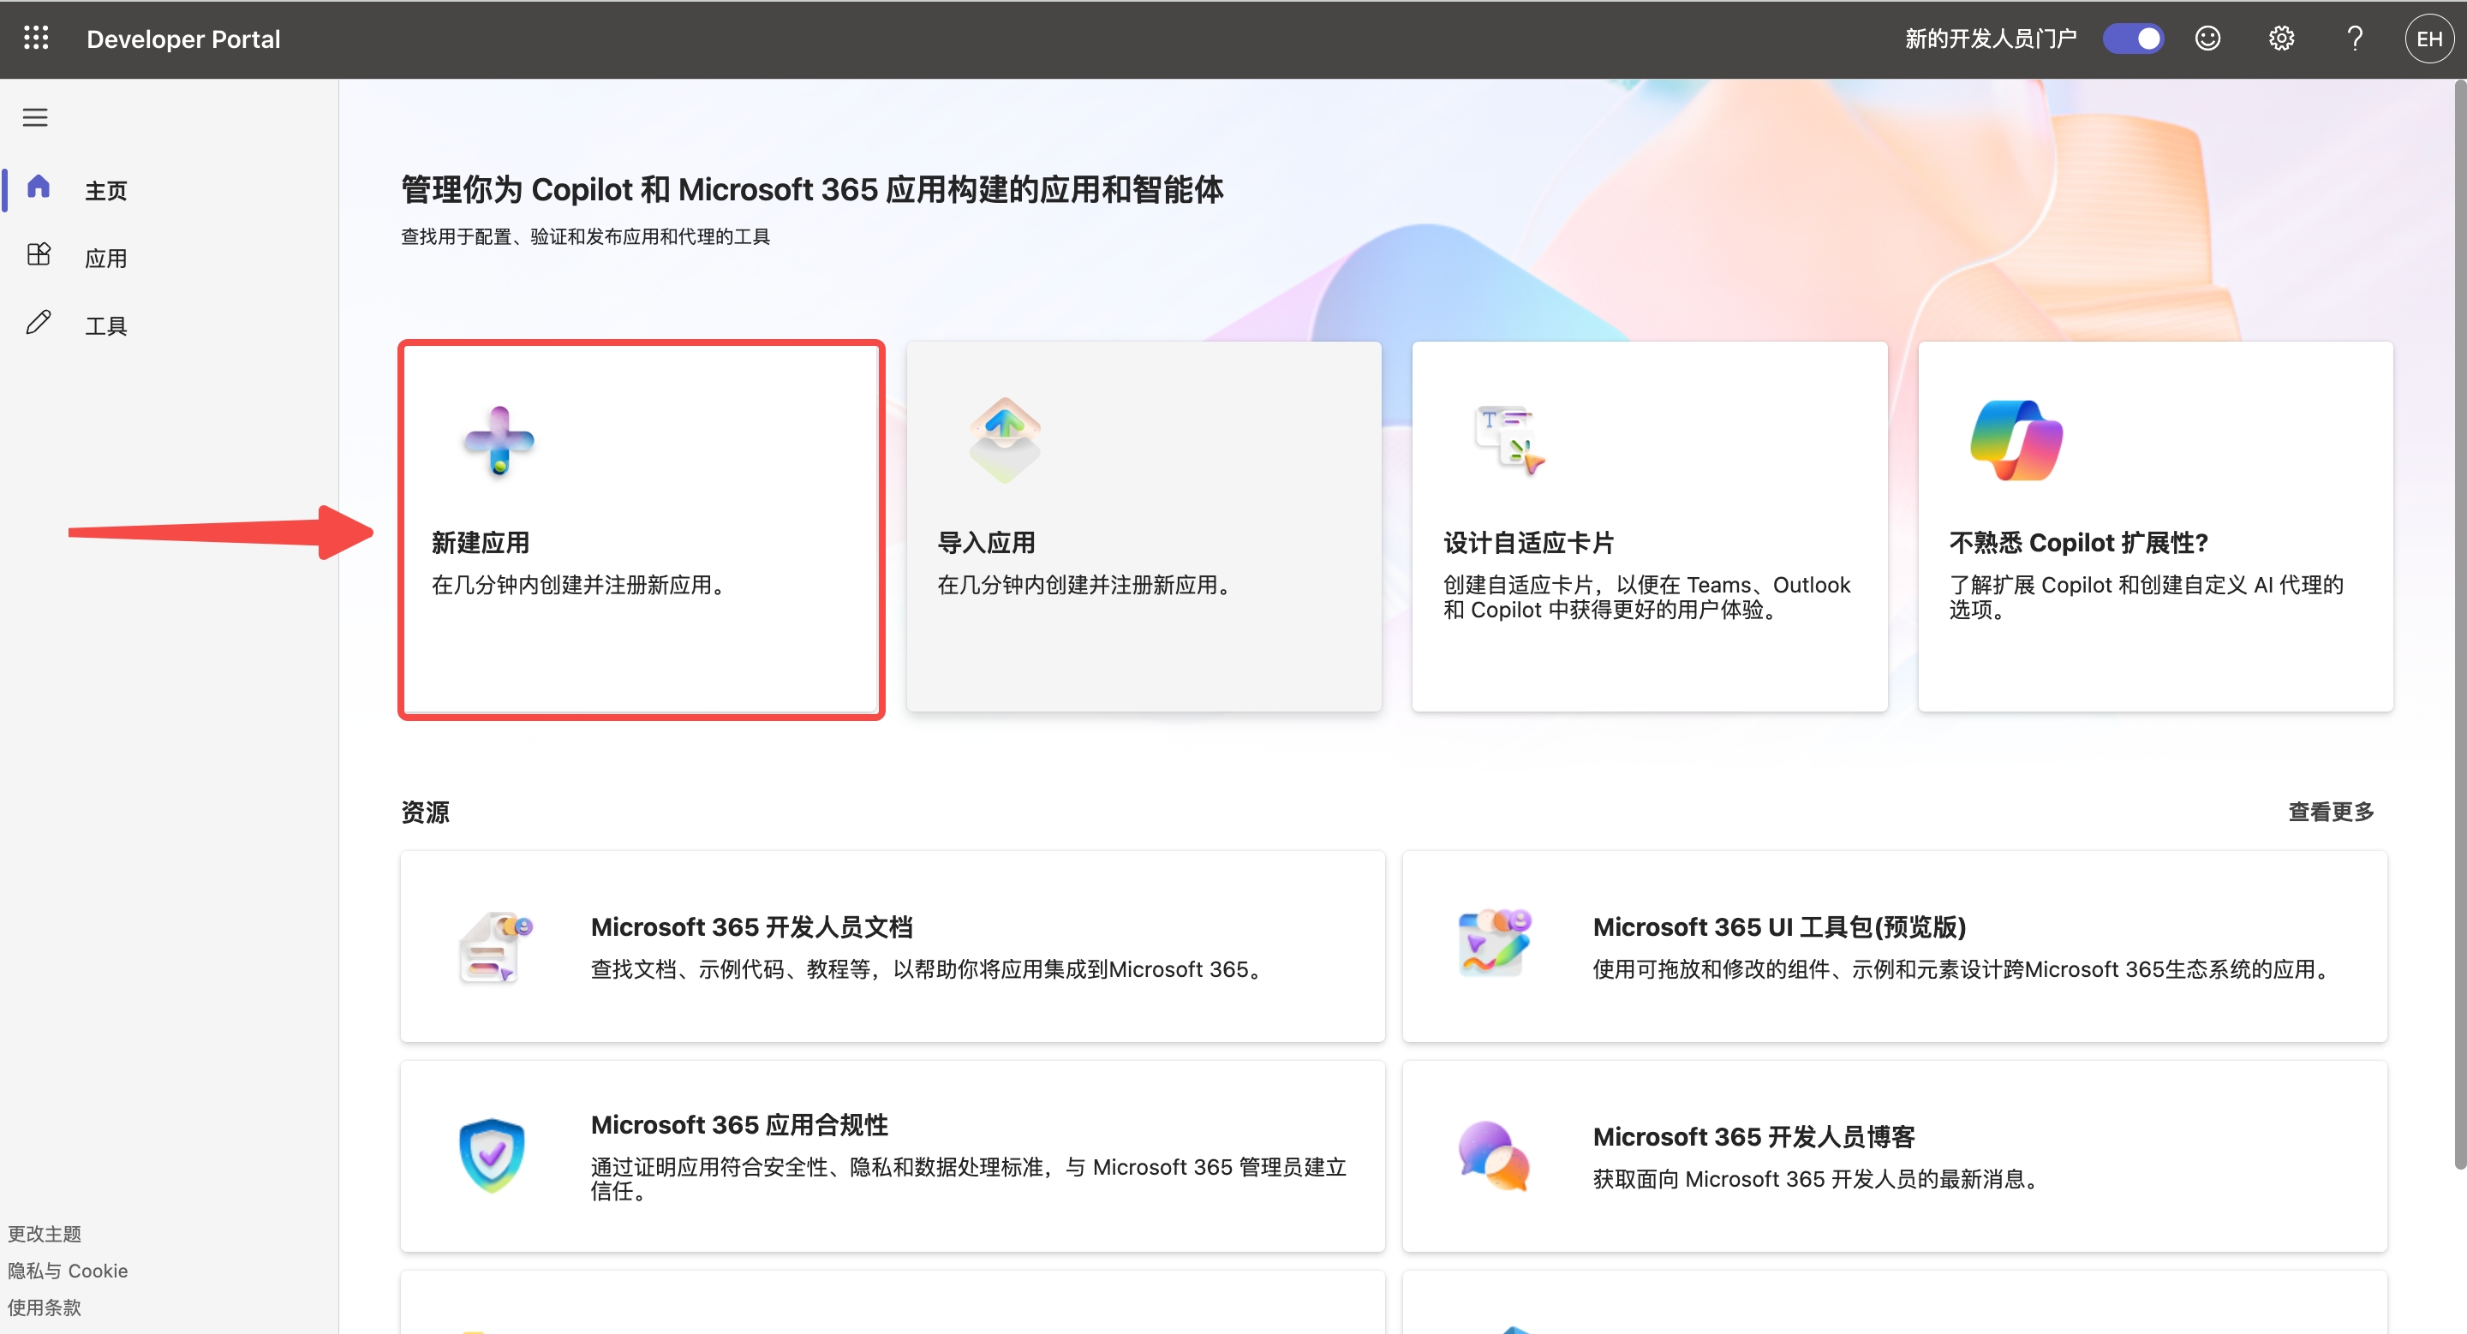Viewport: 2467px width, 1334px height.
Task: Click the Copilot logo icon
Action: pos(2017,441)
